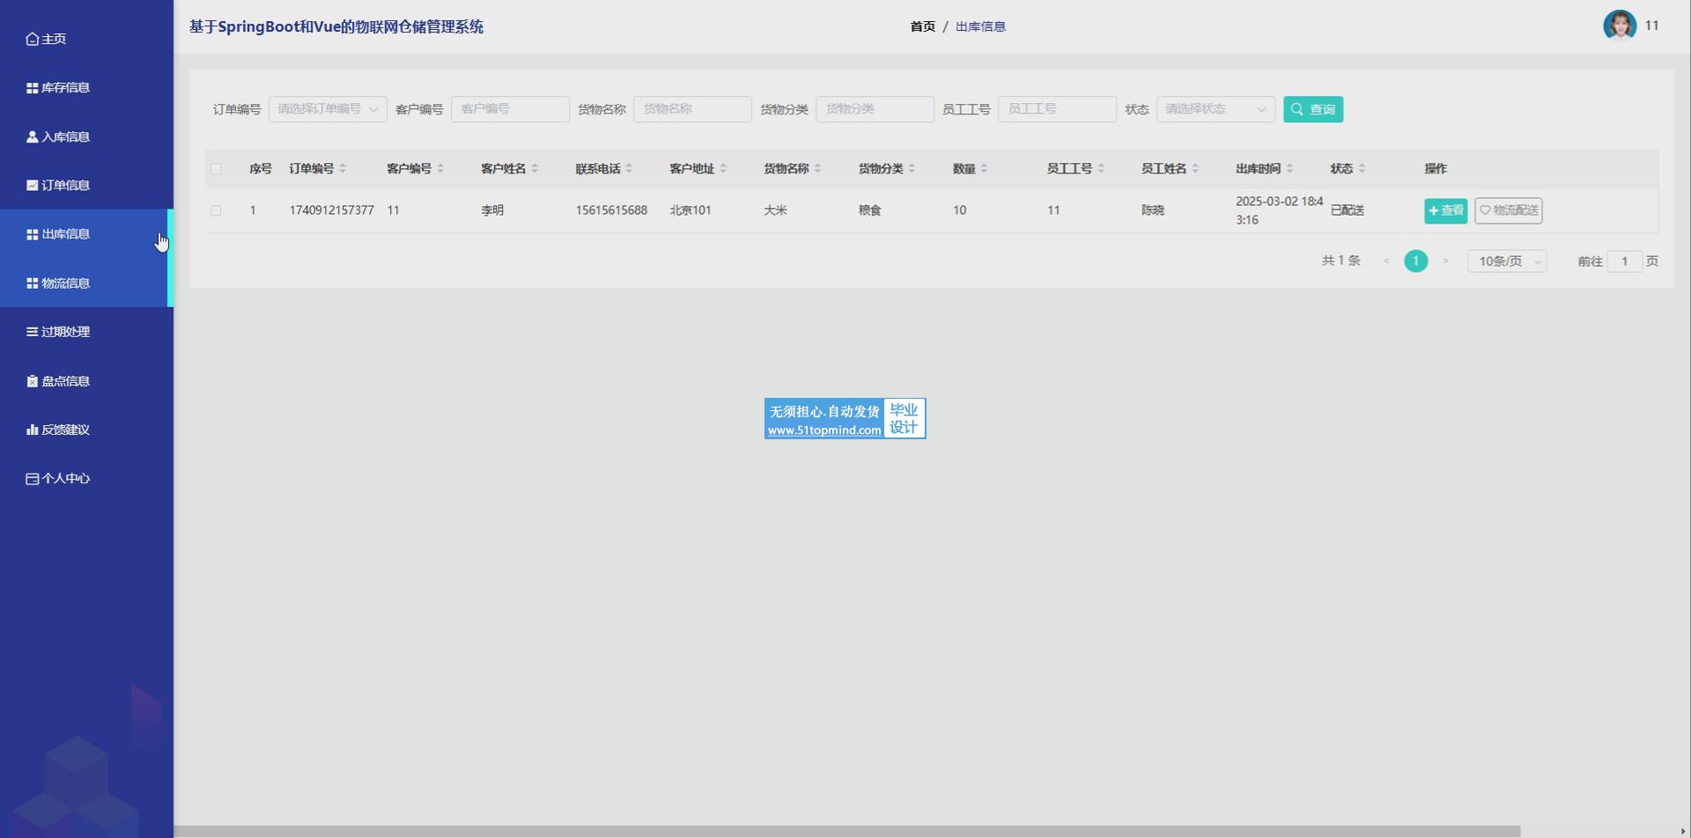This screenshot has width=1691, height=838.
Task: Go to 个人中心 menu item
Action: click(x=65, y=479)
